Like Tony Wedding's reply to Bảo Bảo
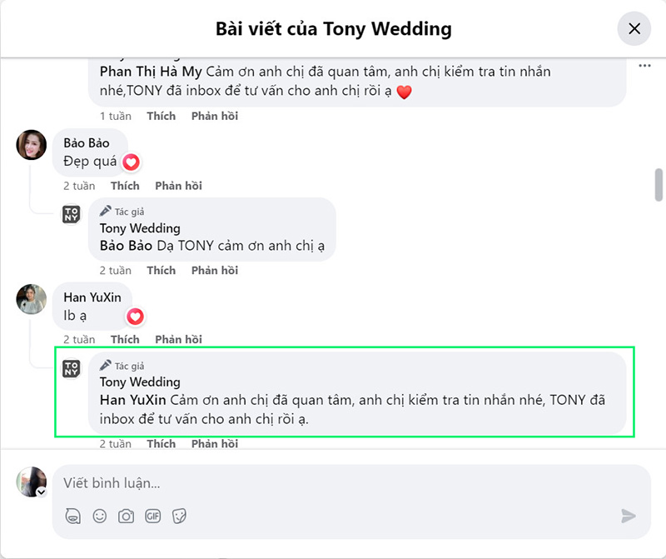Screen dimensions: 666x559 coord(161,271)
